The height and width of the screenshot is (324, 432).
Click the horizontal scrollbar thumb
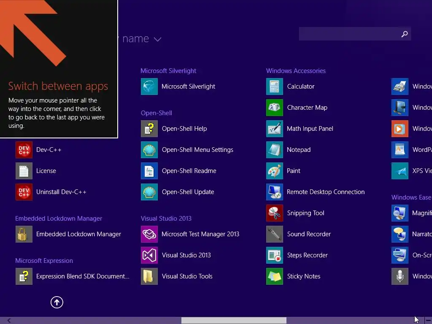pyautogui.click(x=234, y=321)
